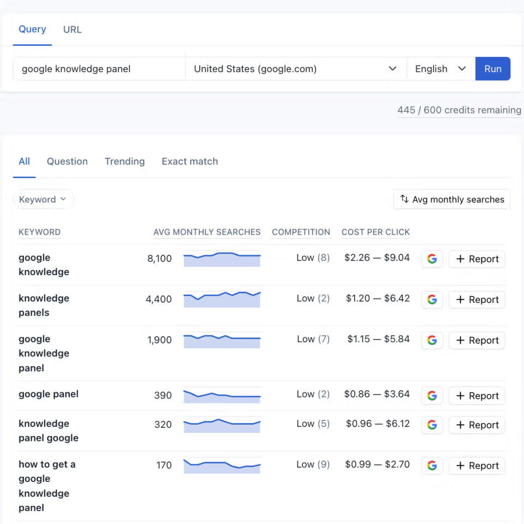Show Exact match keywords tab
The width and height of the screenshot is (524, 524).
(x=189, y=162)
